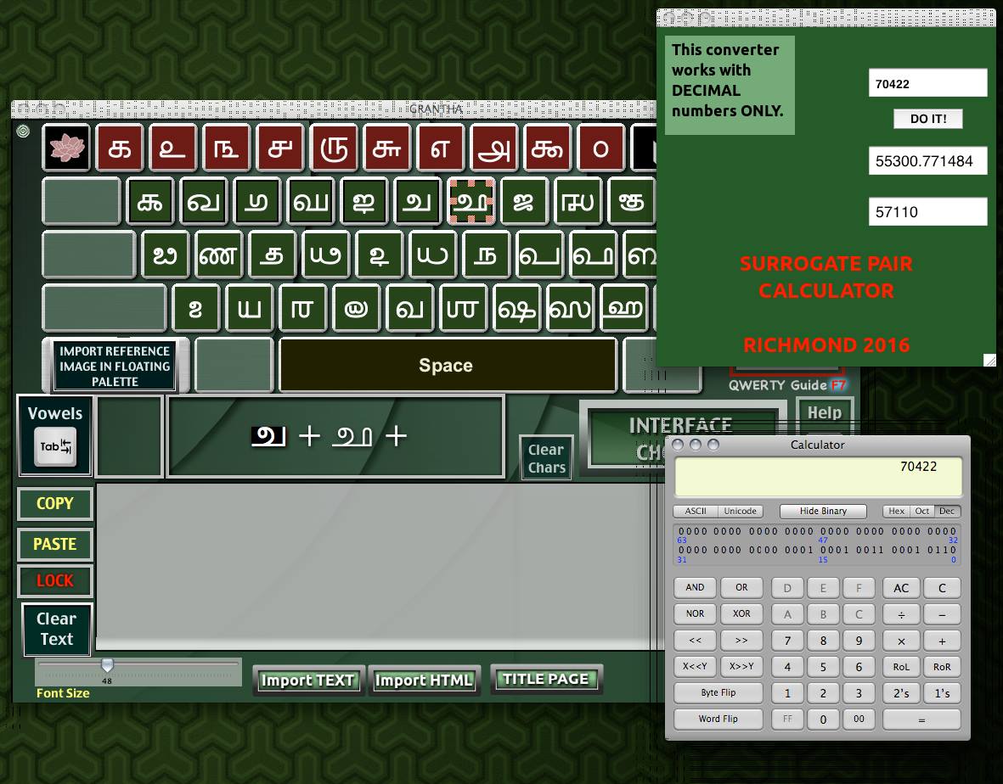1003x784 pixels.
Task: Tap the green ண key
Action: tap(219, 255)
